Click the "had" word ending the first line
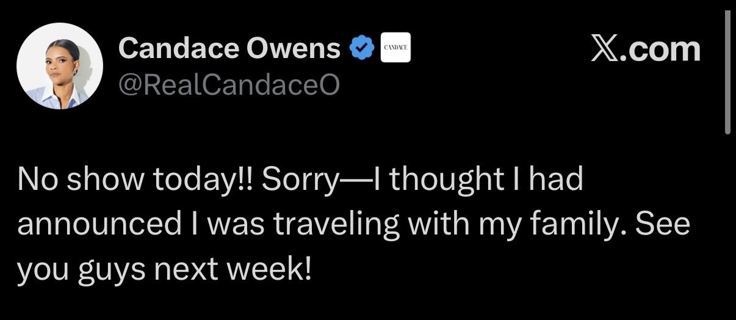 tap(560, 180)
